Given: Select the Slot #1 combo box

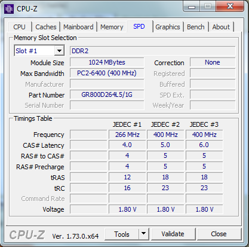Looking at the screenshot, I should (39, 51).
